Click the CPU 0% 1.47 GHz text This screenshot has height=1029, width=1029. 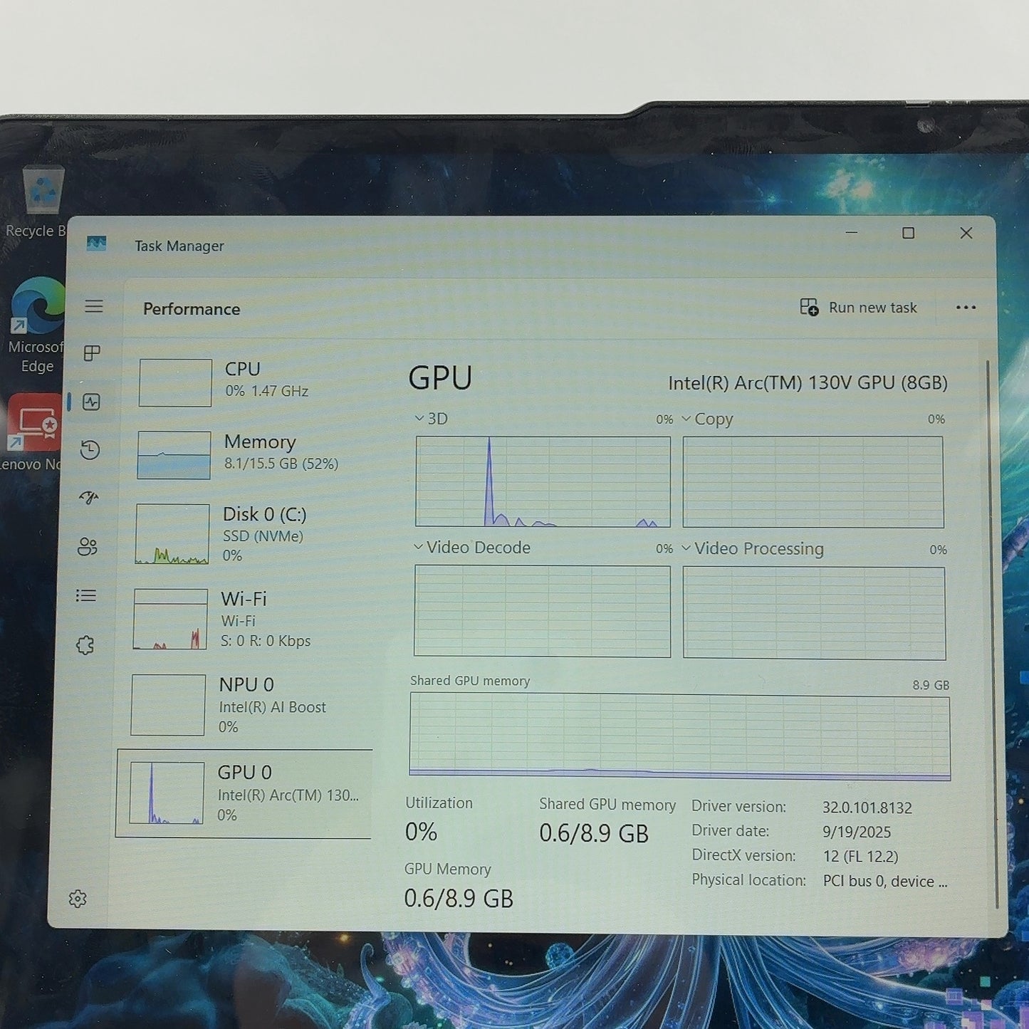tap(267, 391)
